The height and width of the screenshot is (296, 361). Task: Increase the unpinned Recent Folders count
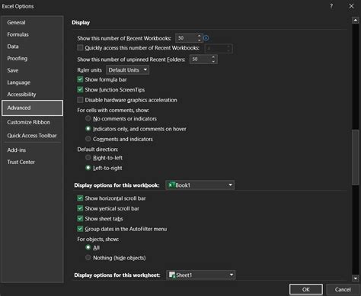213,57
